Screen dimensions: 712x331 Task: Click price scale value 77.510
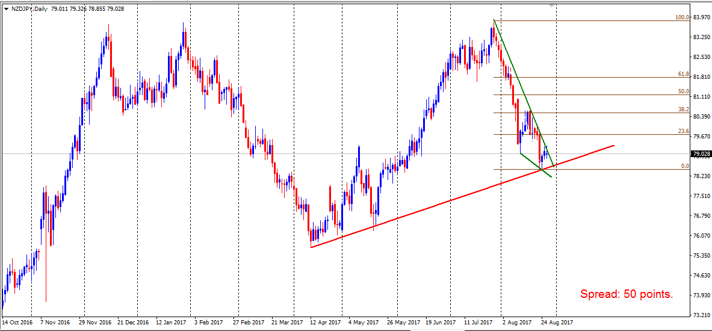pos(702,196)
